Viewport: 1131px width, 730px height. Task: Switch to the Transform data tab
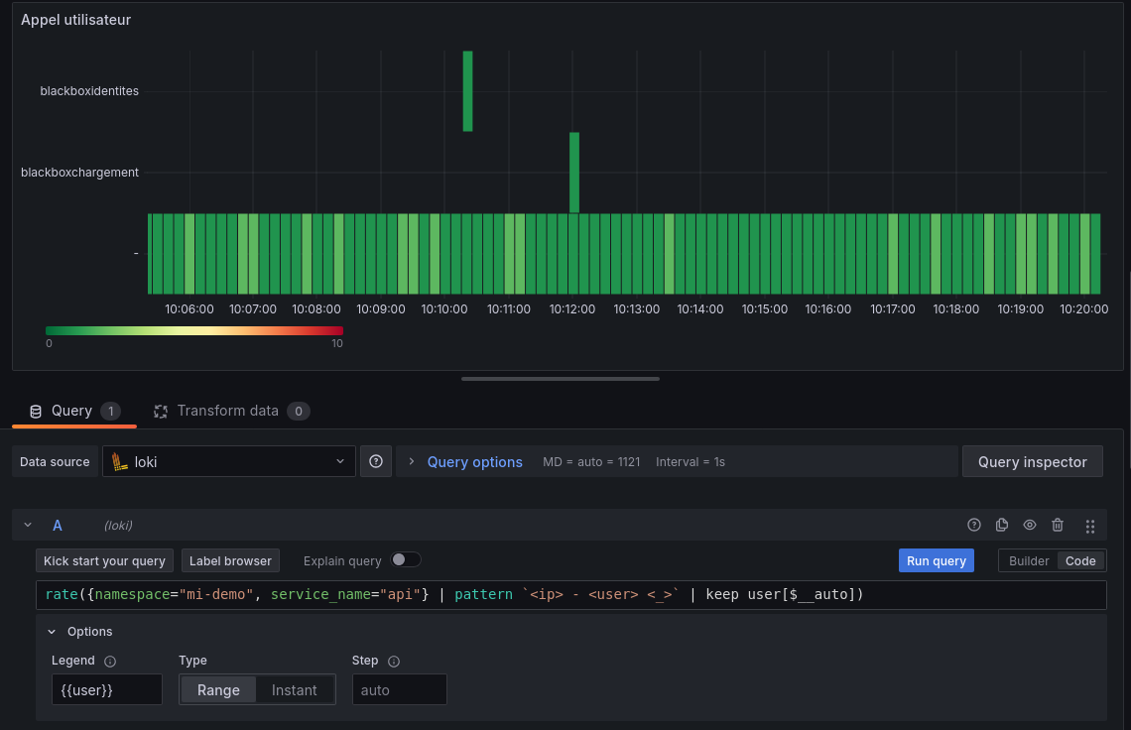(227, 411)
